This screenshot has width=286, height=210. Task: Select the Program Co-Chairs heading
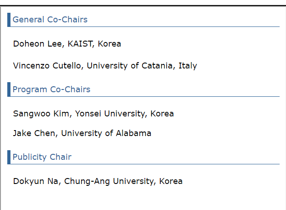(x=51, y=89)
